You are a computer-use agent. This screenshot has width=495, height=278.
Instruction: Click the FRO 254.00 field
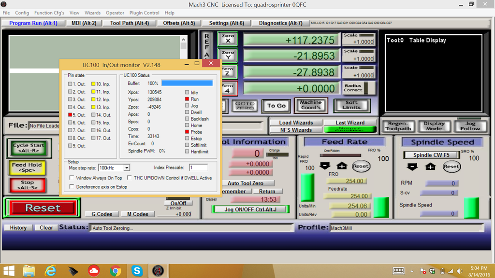coord(347,181)
